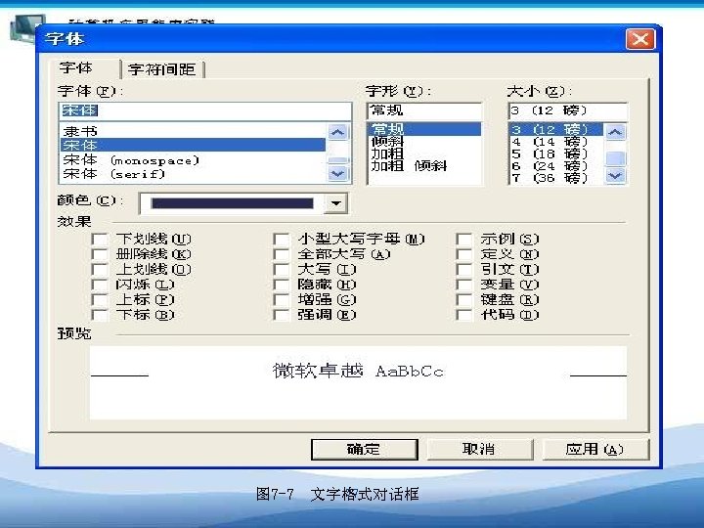Tick the 键盘 (R) checkbox
The width and height of the screenshot is (704, 528).
(464, 300)
